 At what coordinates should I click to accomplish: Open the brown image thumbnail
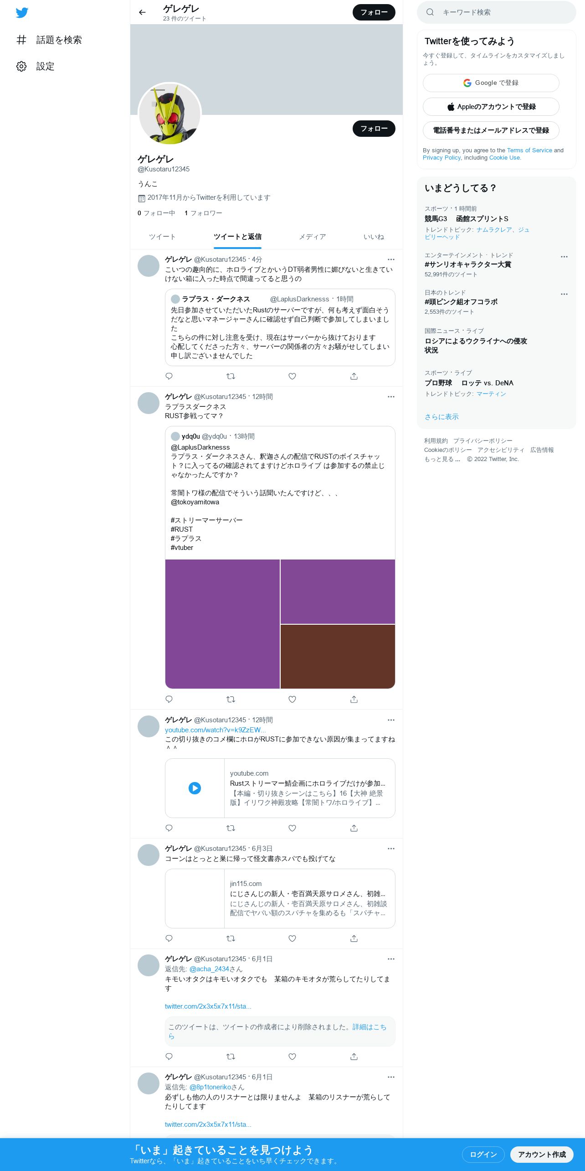(338, 657)
